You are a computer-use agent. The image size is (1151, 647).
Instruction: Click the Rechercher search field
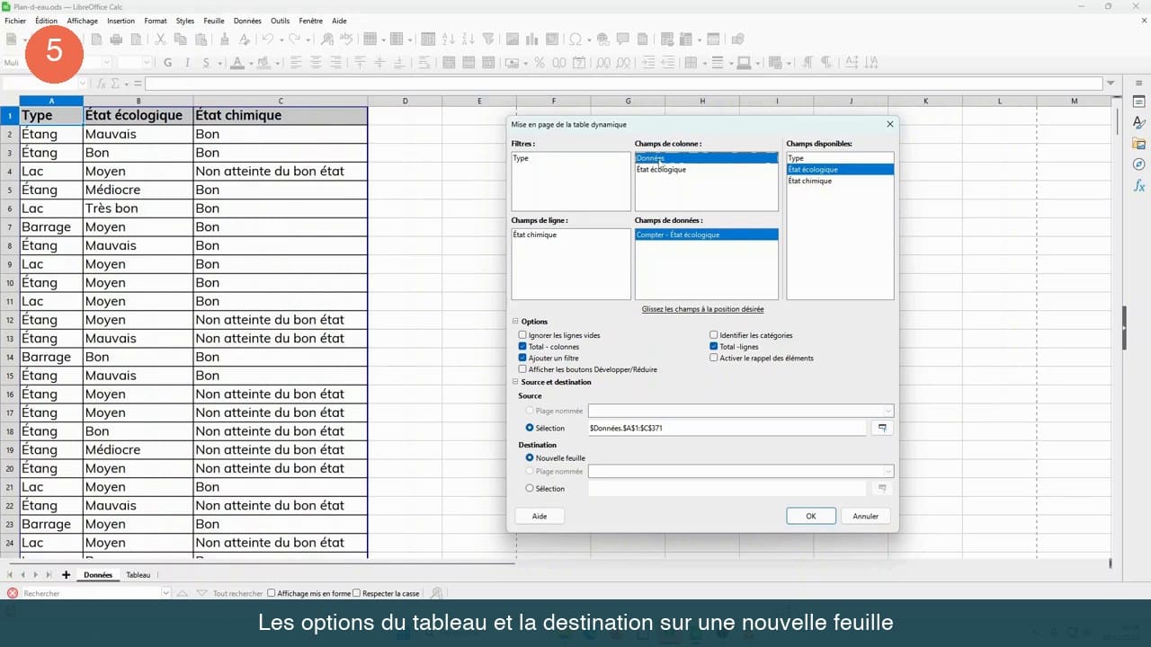(x=90, y=593)
